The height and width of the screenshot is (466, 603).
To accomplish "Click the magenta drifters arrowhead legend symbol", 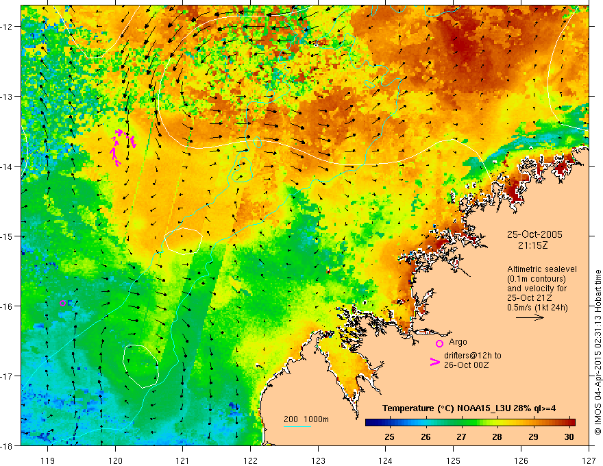I will 435,361.
